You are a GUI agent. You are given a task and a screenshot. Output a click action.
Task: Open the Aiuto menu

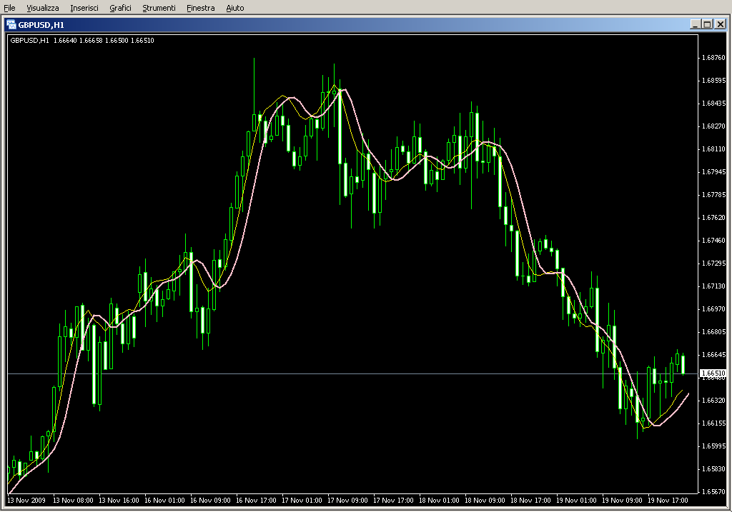click(234, 8)
